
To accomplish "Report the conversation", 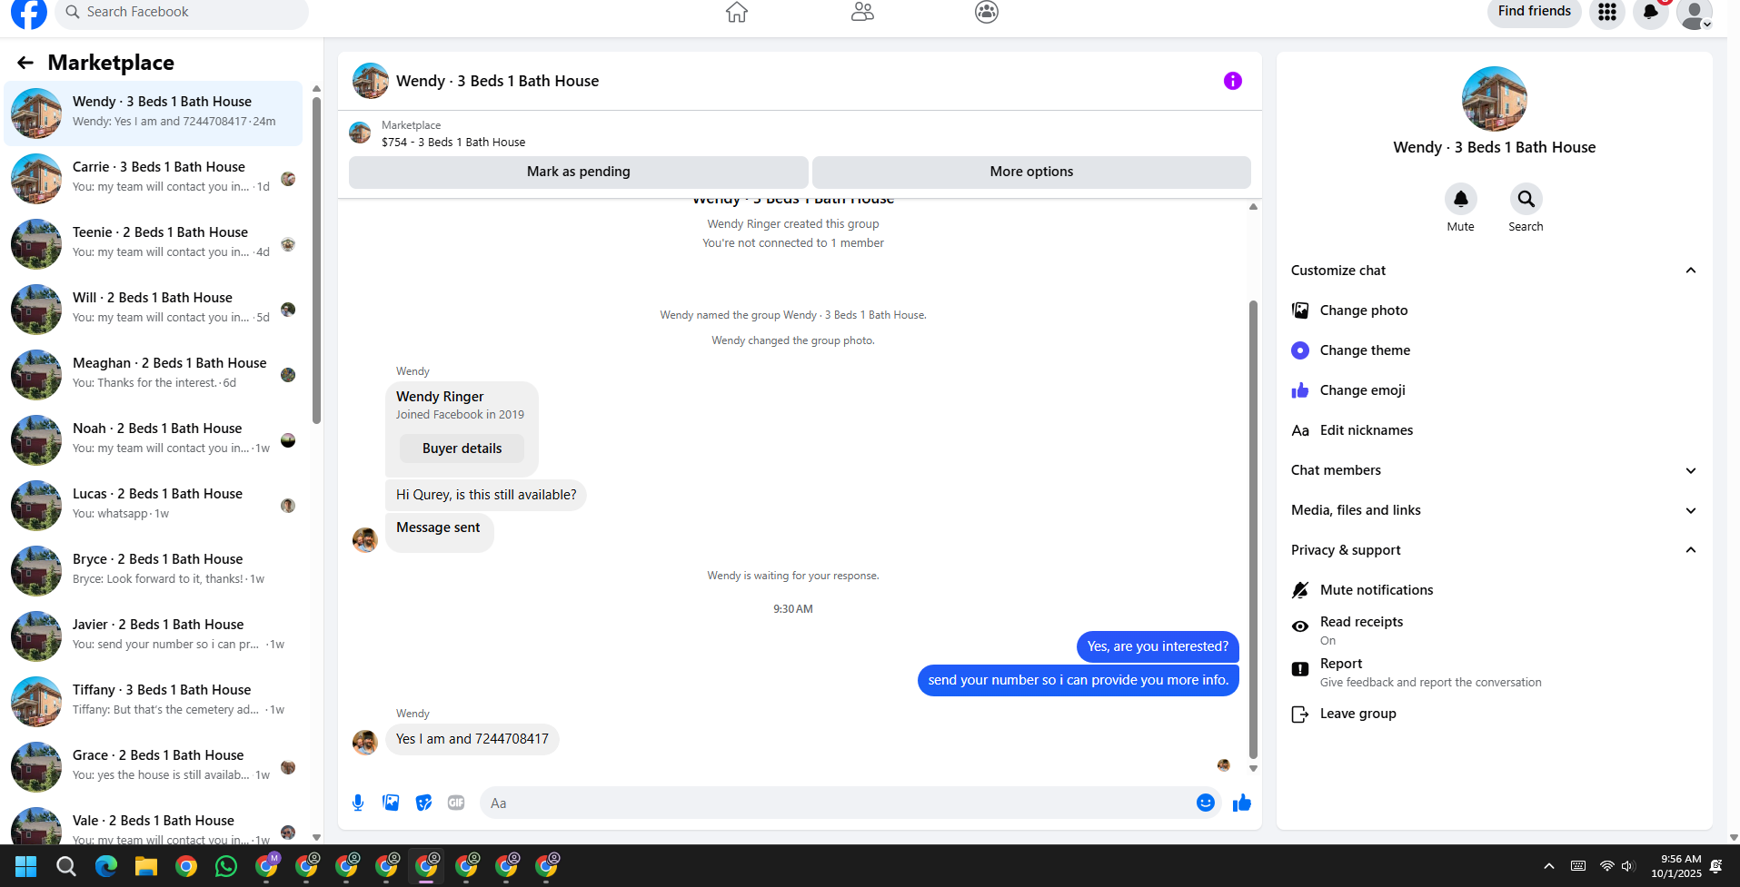I will click(x=1494, y=672).
